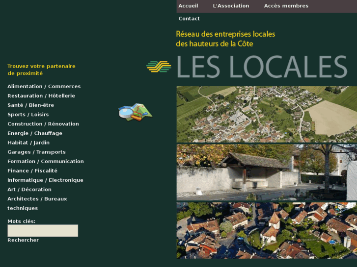Open Accès membres in the top menu

pos(286,6)
